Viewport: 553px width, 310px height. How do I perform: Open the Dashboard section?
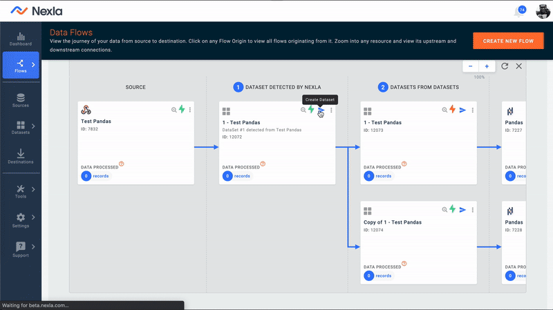pos(21,39)
